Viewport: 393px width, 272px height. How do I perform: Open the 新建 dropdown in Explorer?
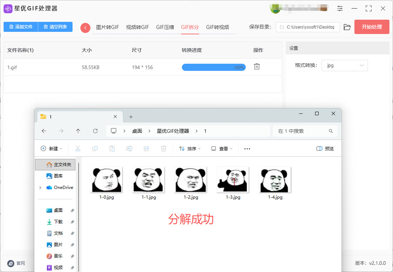(x=51, y=149)
